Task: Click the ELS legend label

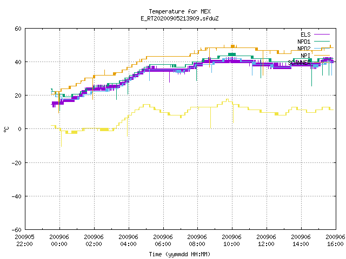Action: (305, 35)
